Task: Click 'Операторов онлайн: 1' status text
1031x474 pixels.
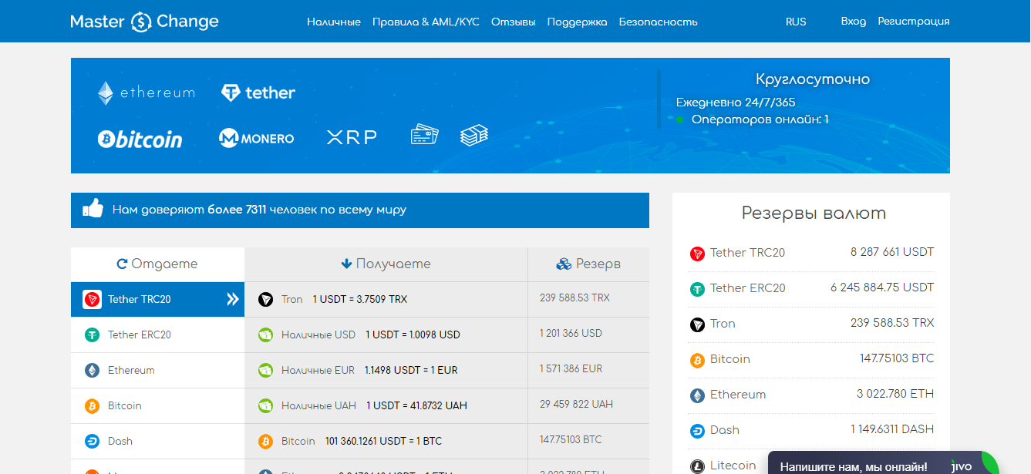Action: (x=760, y=119)
